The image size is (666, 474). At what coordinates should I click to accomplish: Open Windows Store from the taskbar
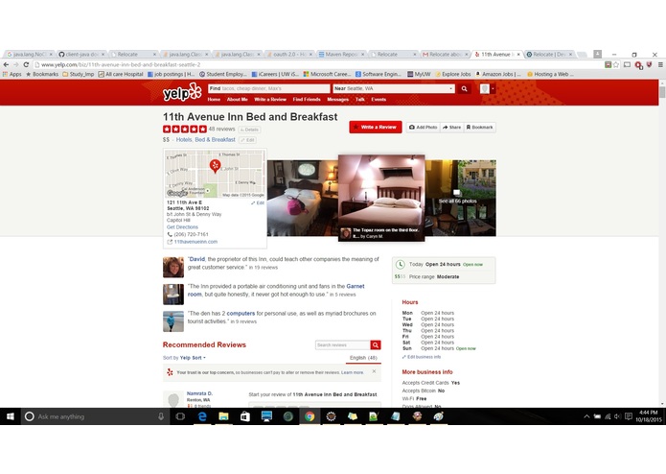pyautogui.click(x=245, y=416)
